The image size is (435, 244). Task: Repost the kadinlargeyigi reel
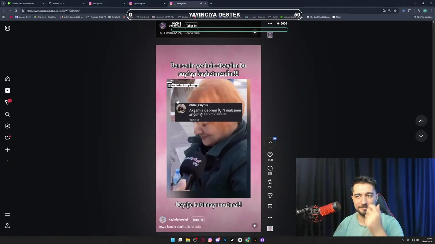pos(270,182)
